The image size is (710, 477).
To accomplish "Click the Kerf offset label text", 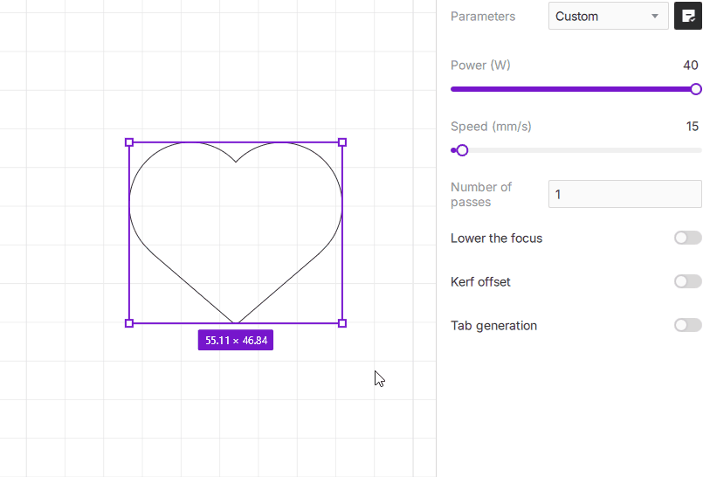I will (x=480, y=282).
